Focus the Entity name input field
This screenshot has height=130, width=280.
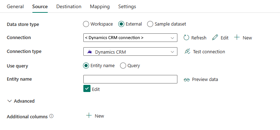click(x=130, y=79)
